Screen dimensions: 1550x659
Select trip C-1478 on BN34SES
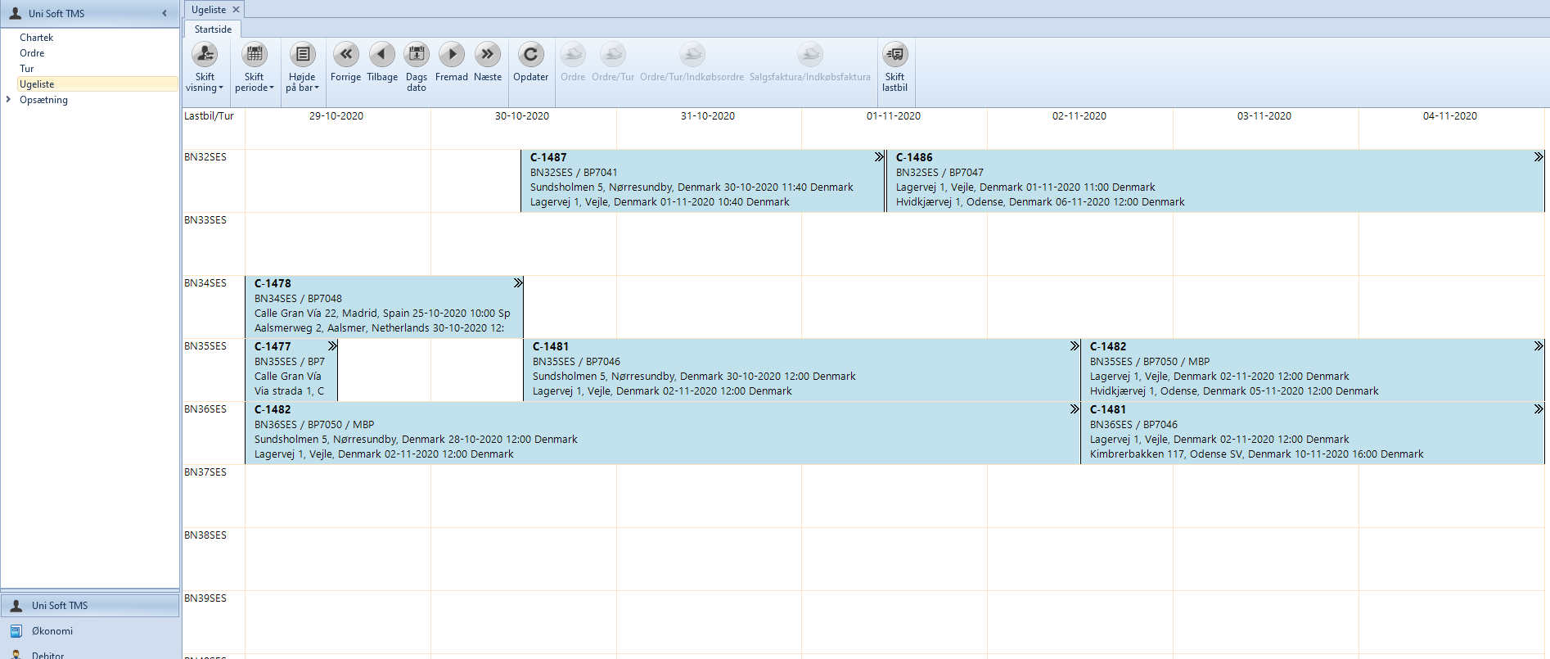tap(384, 307)
